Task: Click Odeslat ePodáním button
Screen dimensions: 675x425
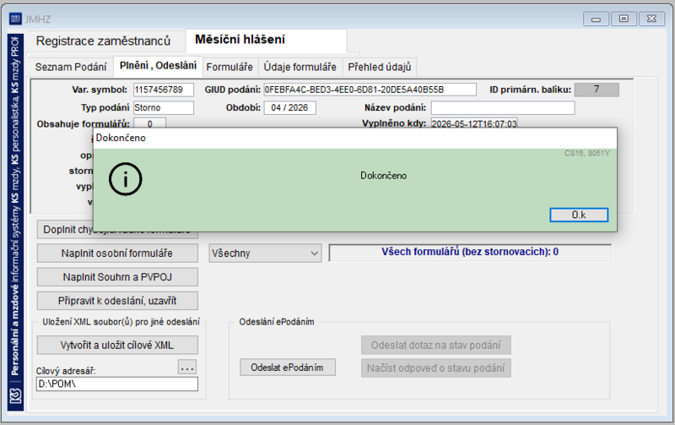Action: coord(287,368)
